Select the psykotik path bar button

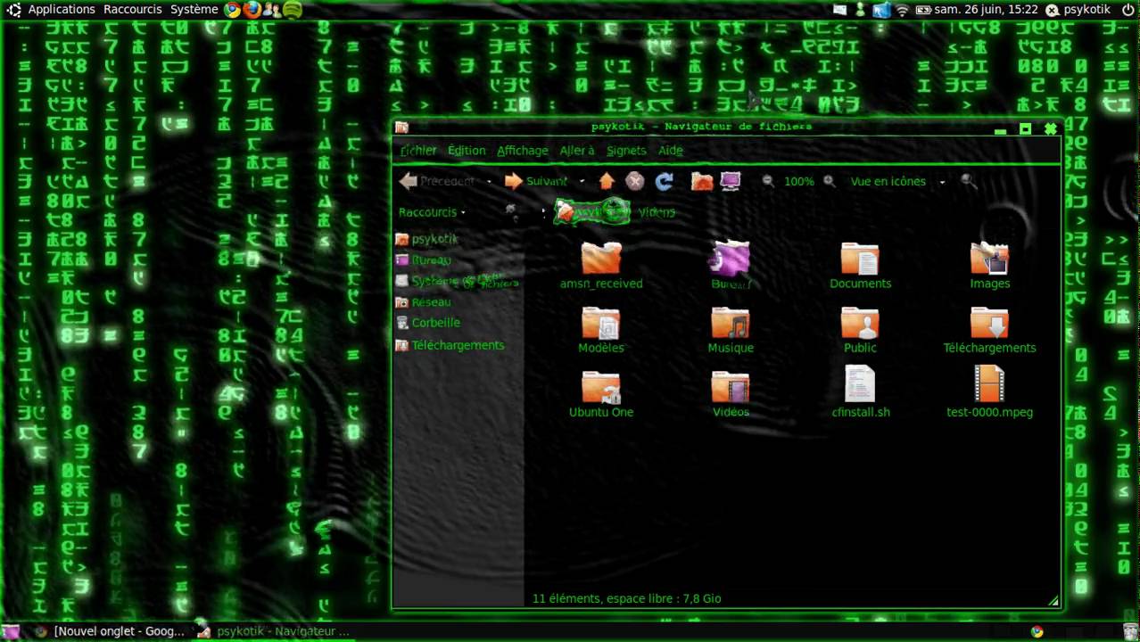[x=592, y=212]
